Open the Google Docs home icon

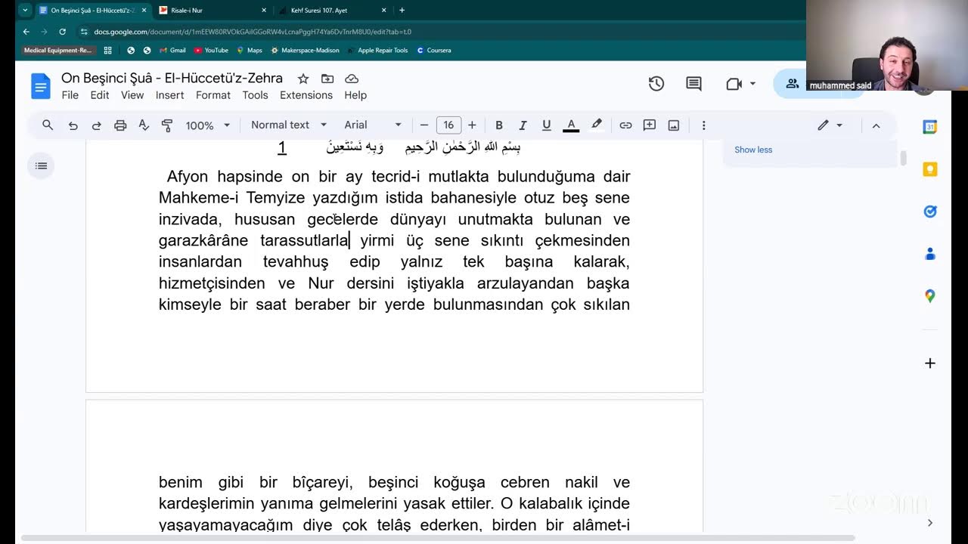tap(40, 86)
